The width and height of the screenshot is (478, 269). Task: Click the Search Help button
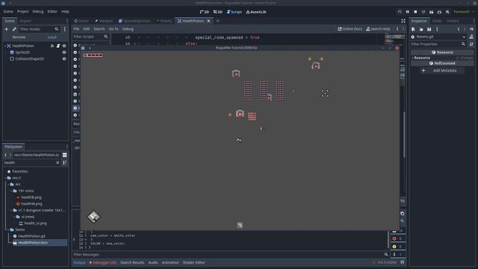click(x=378, y=29)
